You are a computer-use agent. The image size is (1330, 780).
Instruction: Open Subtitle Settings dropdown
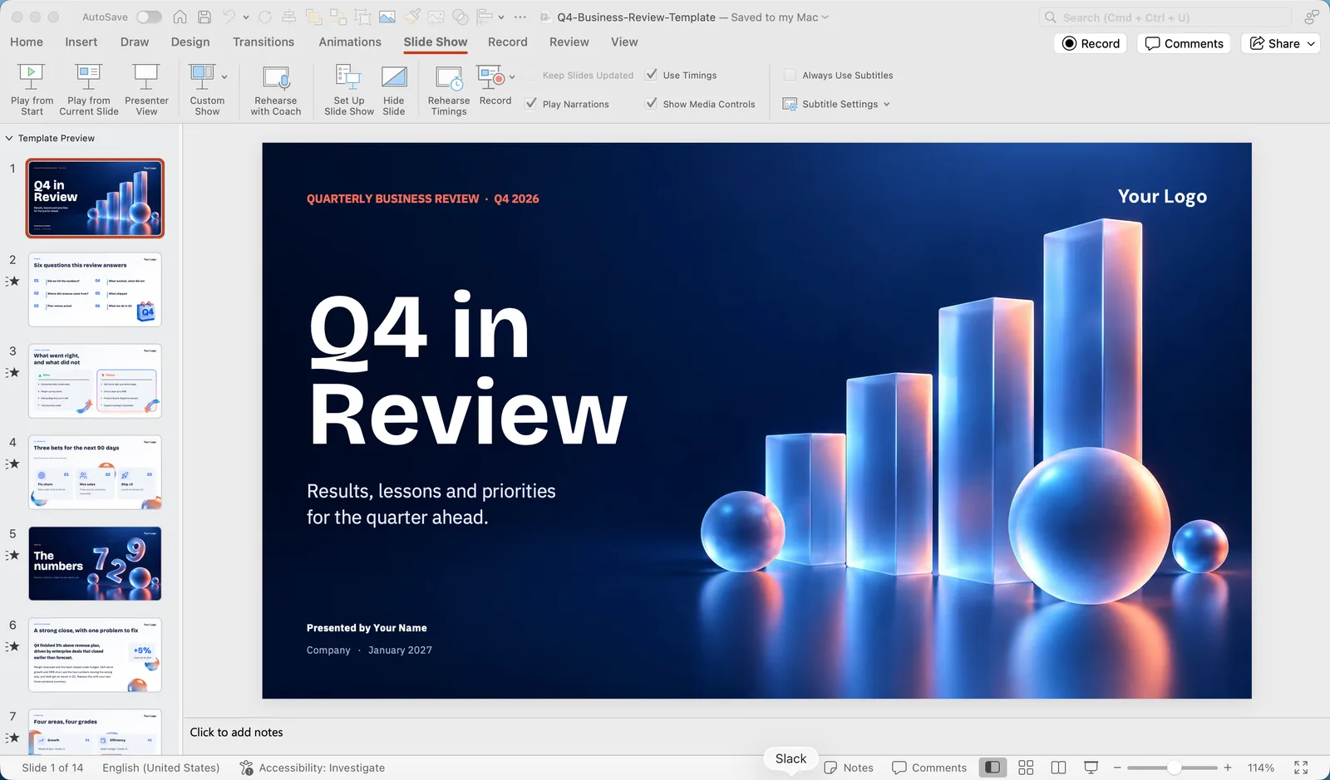(x=837, y=104)
